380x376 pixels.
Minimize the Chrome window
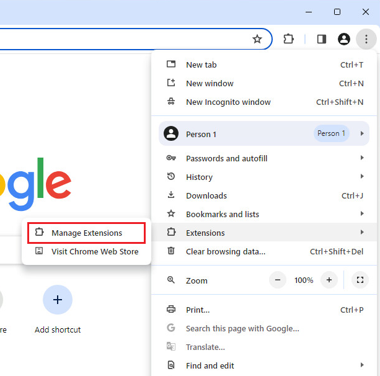click(309, 12)
